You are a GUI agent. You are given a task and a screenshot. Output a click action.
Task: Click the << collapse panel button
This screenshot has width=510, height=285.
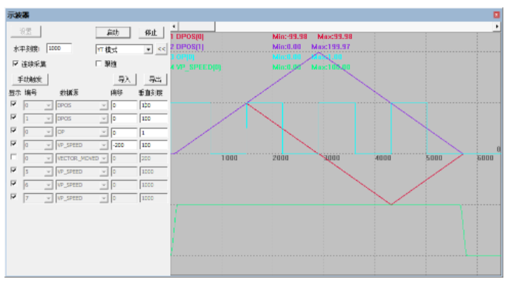pyautogui.click(x=161, y=49)
